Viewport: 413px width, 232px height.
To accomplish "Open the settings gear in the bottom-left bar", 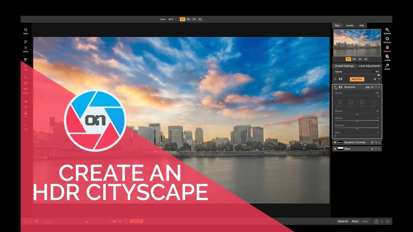I will 36,221.
